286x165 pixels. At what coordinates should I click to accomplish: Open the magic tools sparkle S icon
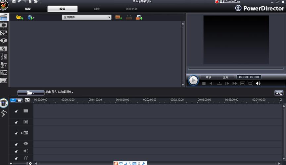[4, 113]
